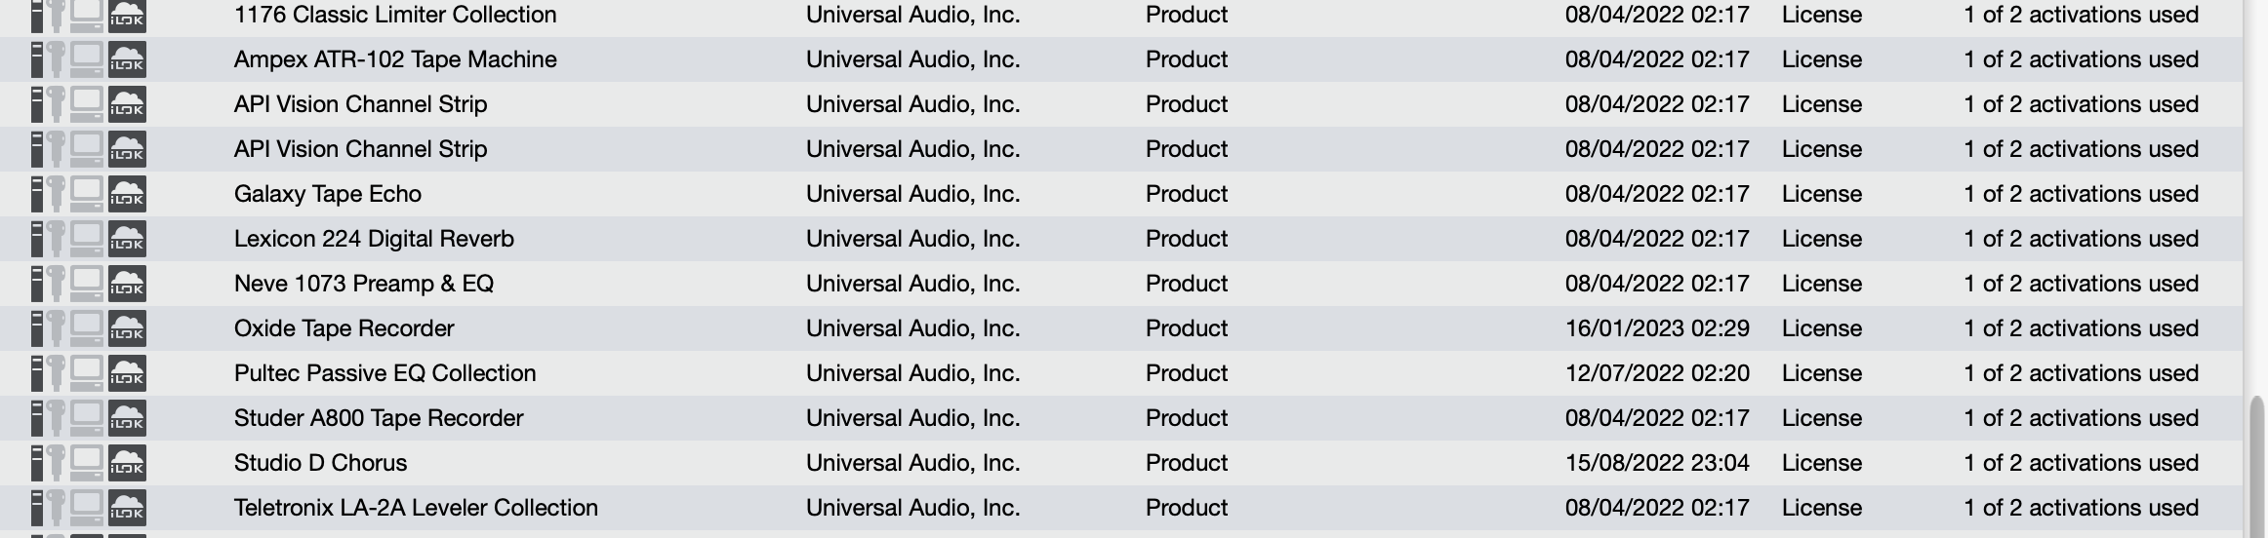Click the iLok USB key icon beside Studio D Chorus

pyautogui.click(x=57, y=463)
